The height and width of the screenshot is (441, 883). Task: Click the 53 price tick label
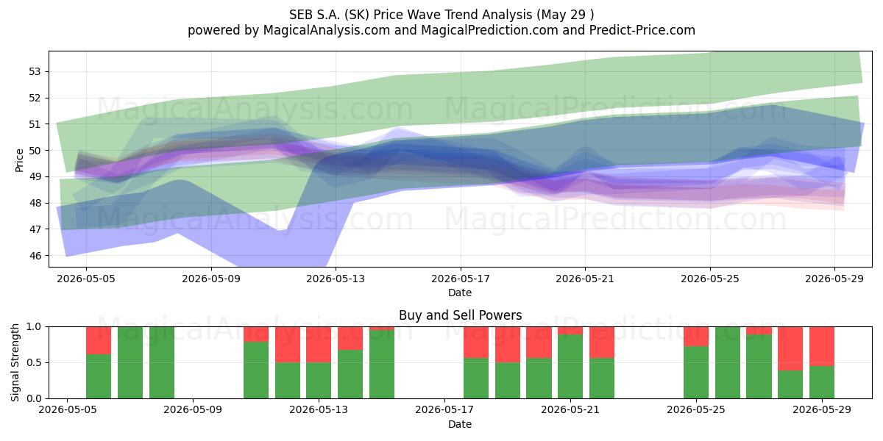(35, 71)
